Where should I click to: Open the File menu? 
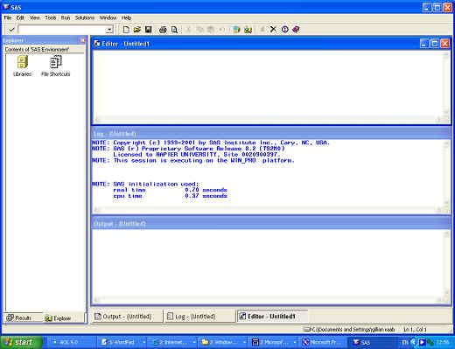pyautogui.click(x=8, y=17)
